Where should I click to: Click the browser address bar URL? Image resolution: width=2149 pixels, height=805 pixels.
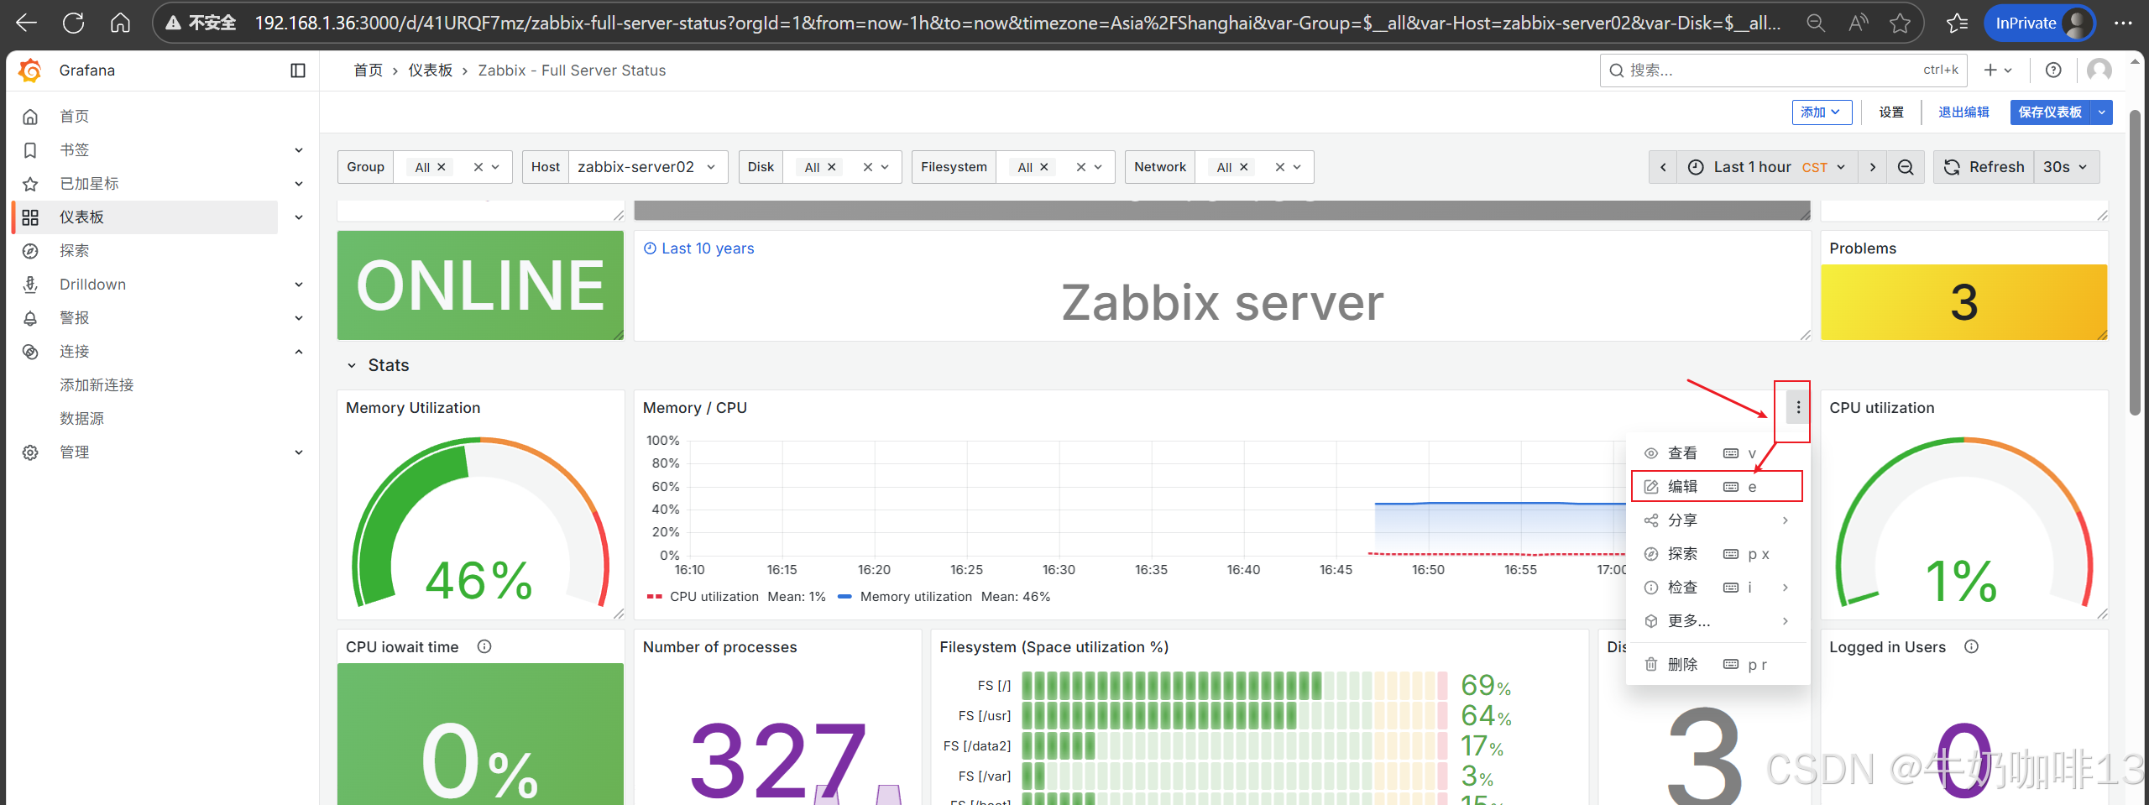(x=1017, y=24)
